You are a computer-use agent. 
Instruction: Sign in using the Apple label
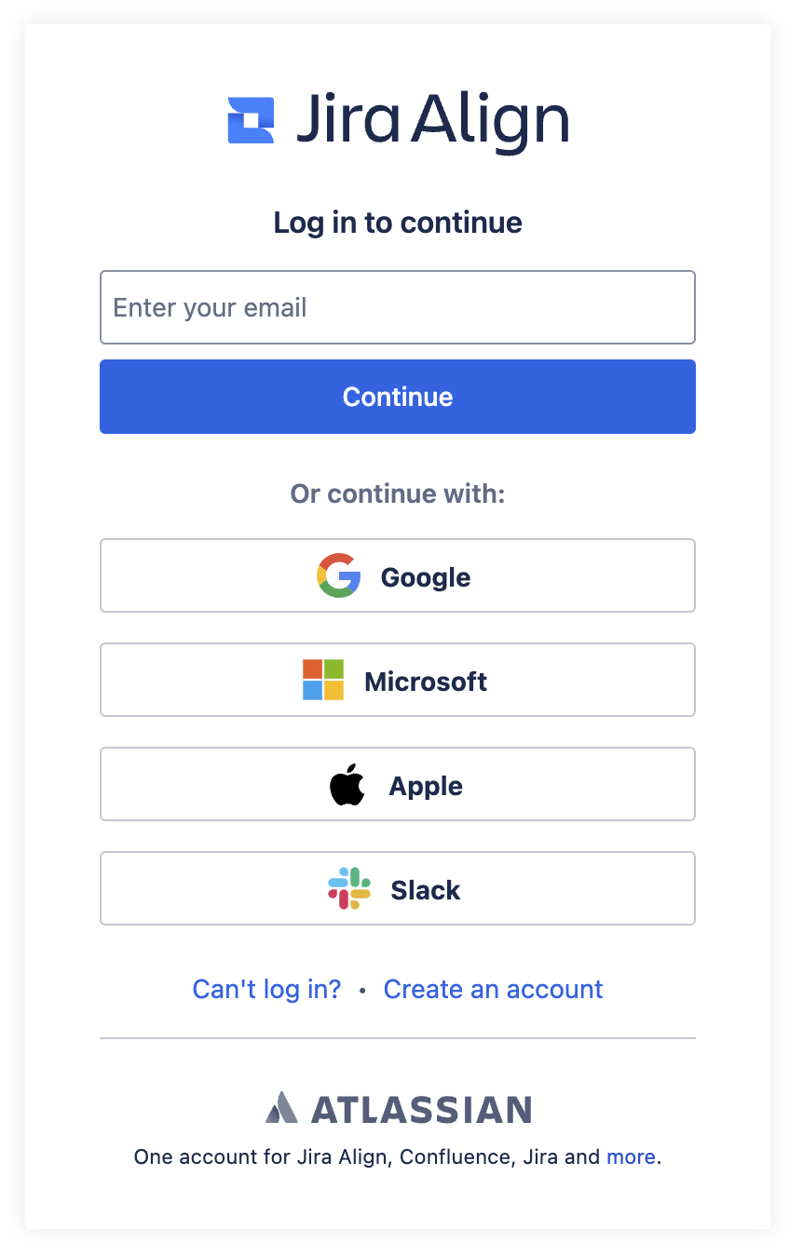coord(426,786)
